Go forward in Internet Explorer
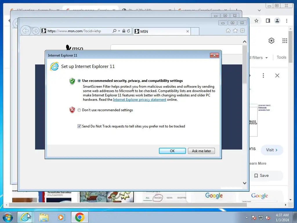The width and height of the screenshot is (297, 223). tap(35, 31)
